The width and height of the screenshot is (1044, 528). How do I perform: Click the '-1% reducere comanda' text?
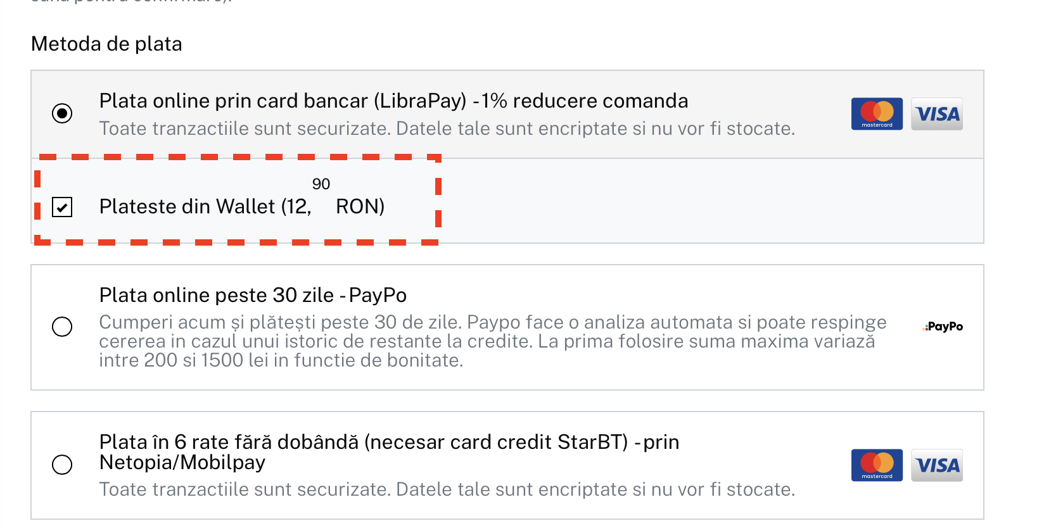click(580, 101)
